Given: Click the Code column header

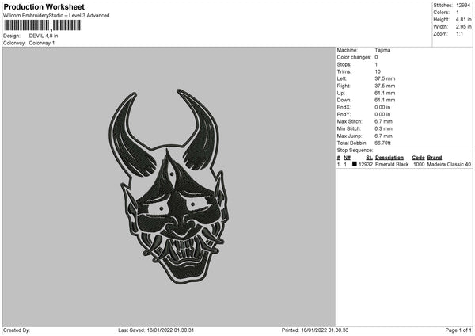Looking at the screenshot, I should [418, 158].
